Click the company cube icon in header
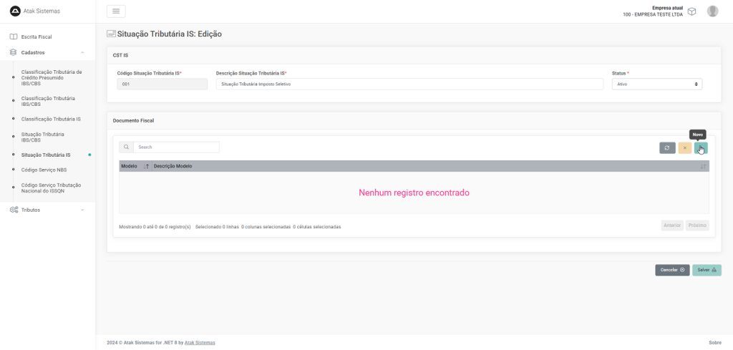The height and width of the screenshot is (350, 733). (x=691, y=11)
